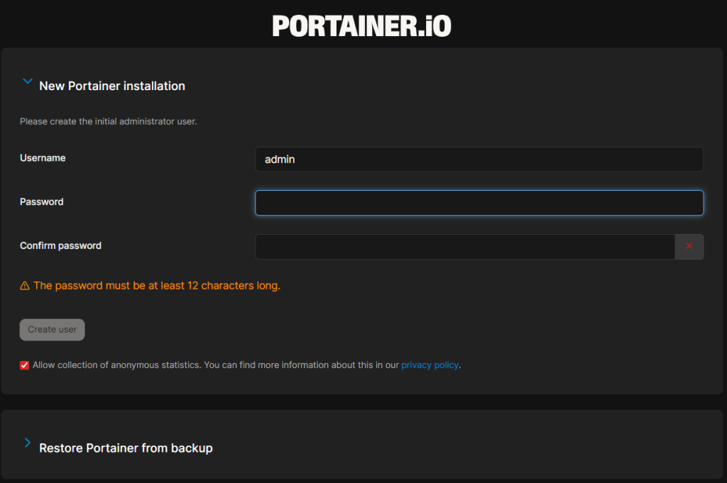Click the red X confirm-password status icon
Screen dimensions: 727x483
click(x=689, y=246)
